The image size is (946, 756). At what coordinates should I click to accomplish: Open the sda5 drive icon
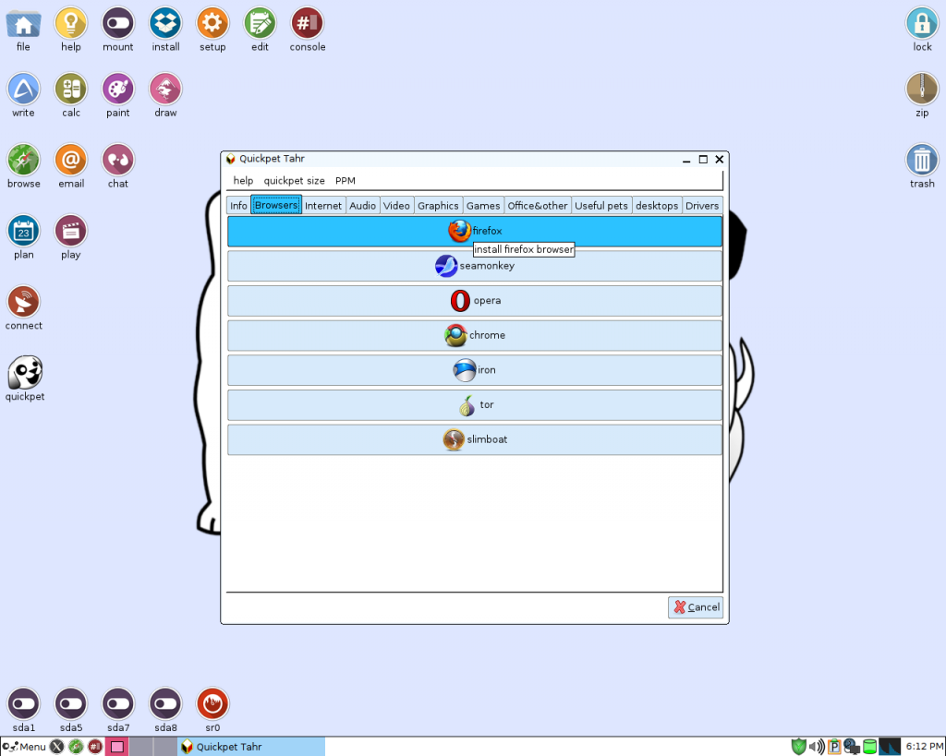click(71, 710)
